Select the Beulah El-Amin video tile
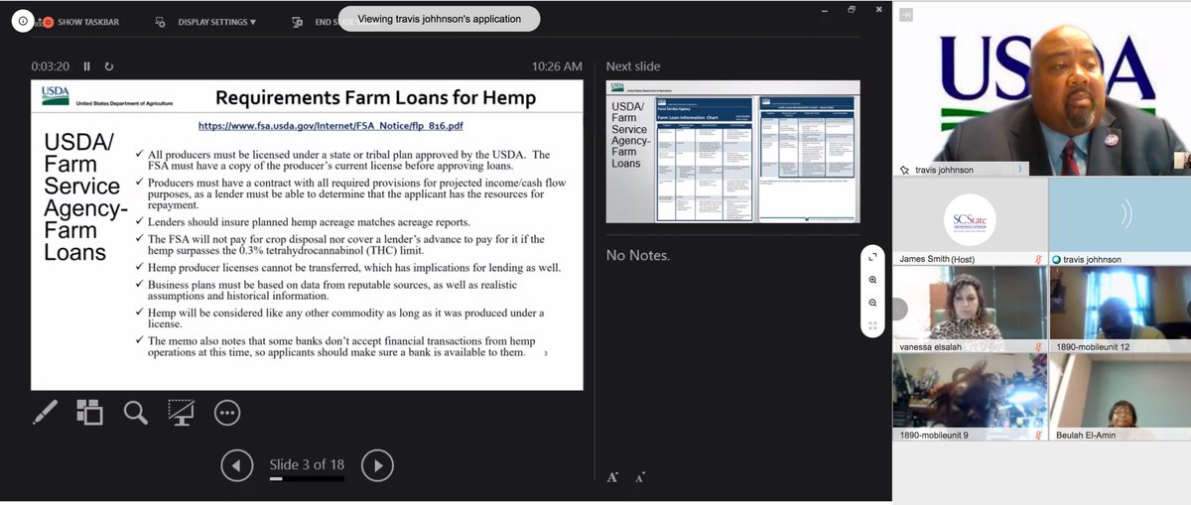Viewport: 1191px width, 505px height. tap(1120, 399)
